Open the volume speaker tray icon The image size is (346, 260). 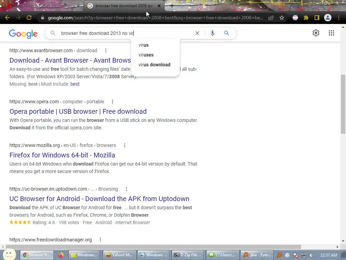311,255
